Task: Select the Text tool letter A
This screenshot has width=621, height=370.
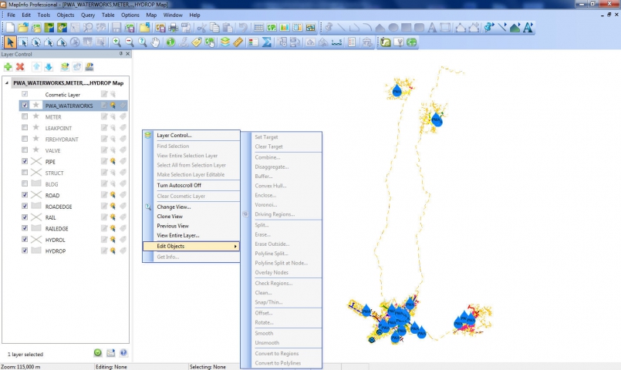Action: [432, 27]
